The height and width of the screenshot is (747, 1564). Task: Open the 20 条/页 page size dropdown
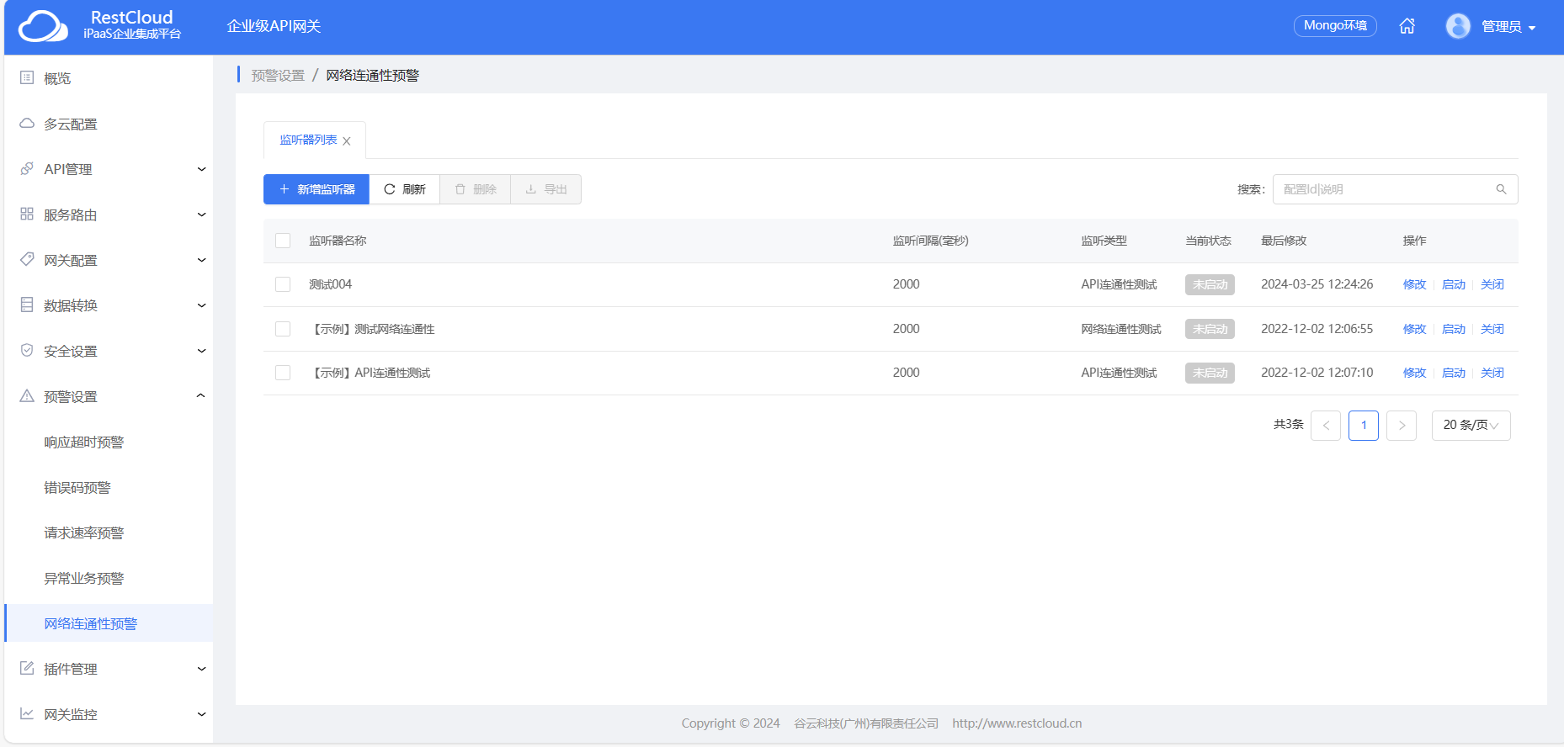click(1471, 426)
